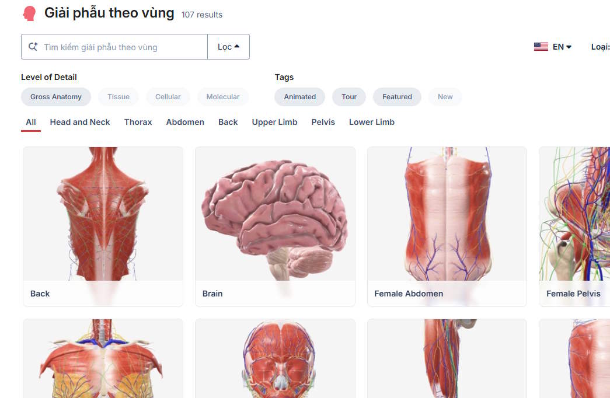Enable the New tag filter

click(445, 97)
